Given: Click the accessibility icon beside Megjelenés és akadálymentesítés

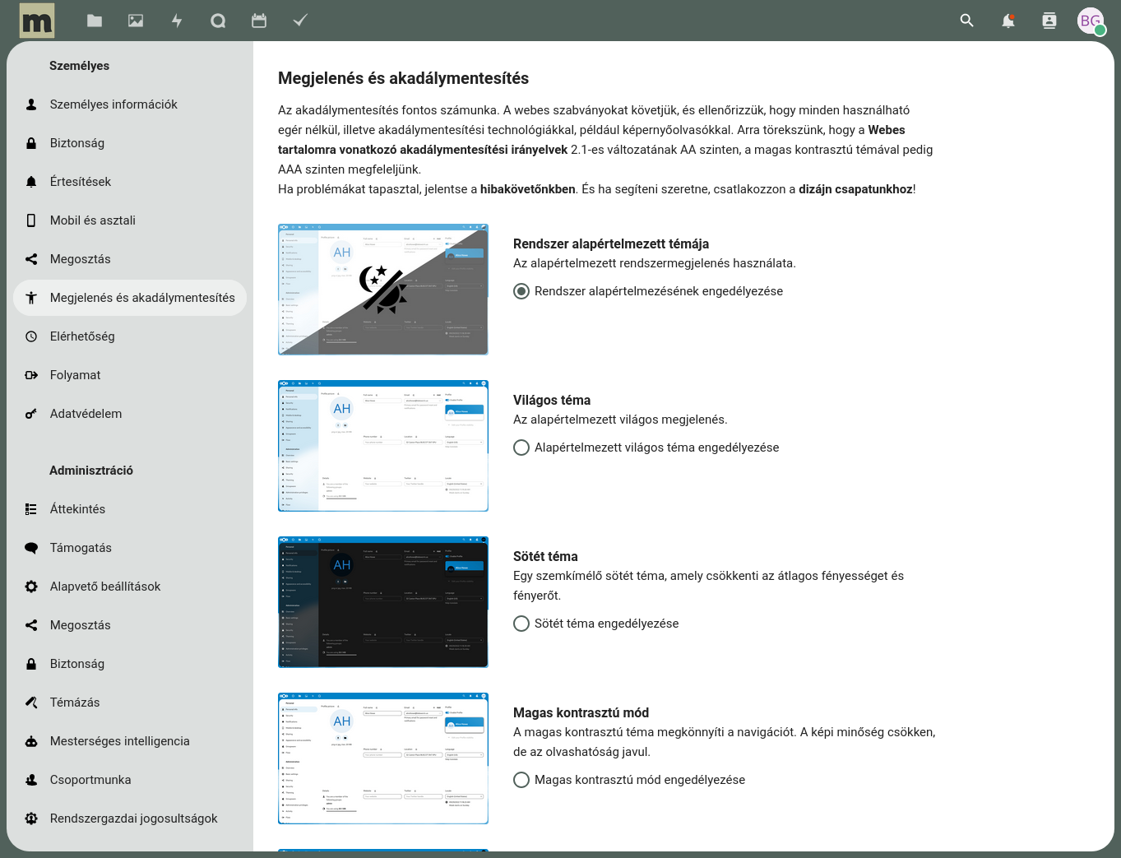Looking at the screenshot, I should pos(31,298).
